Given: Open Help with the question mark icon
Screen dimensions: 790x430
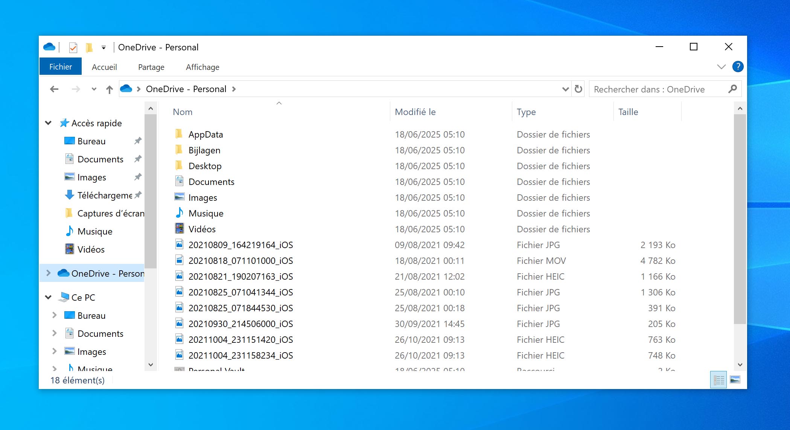Looking at the screenshot, I should coord(738,67).
